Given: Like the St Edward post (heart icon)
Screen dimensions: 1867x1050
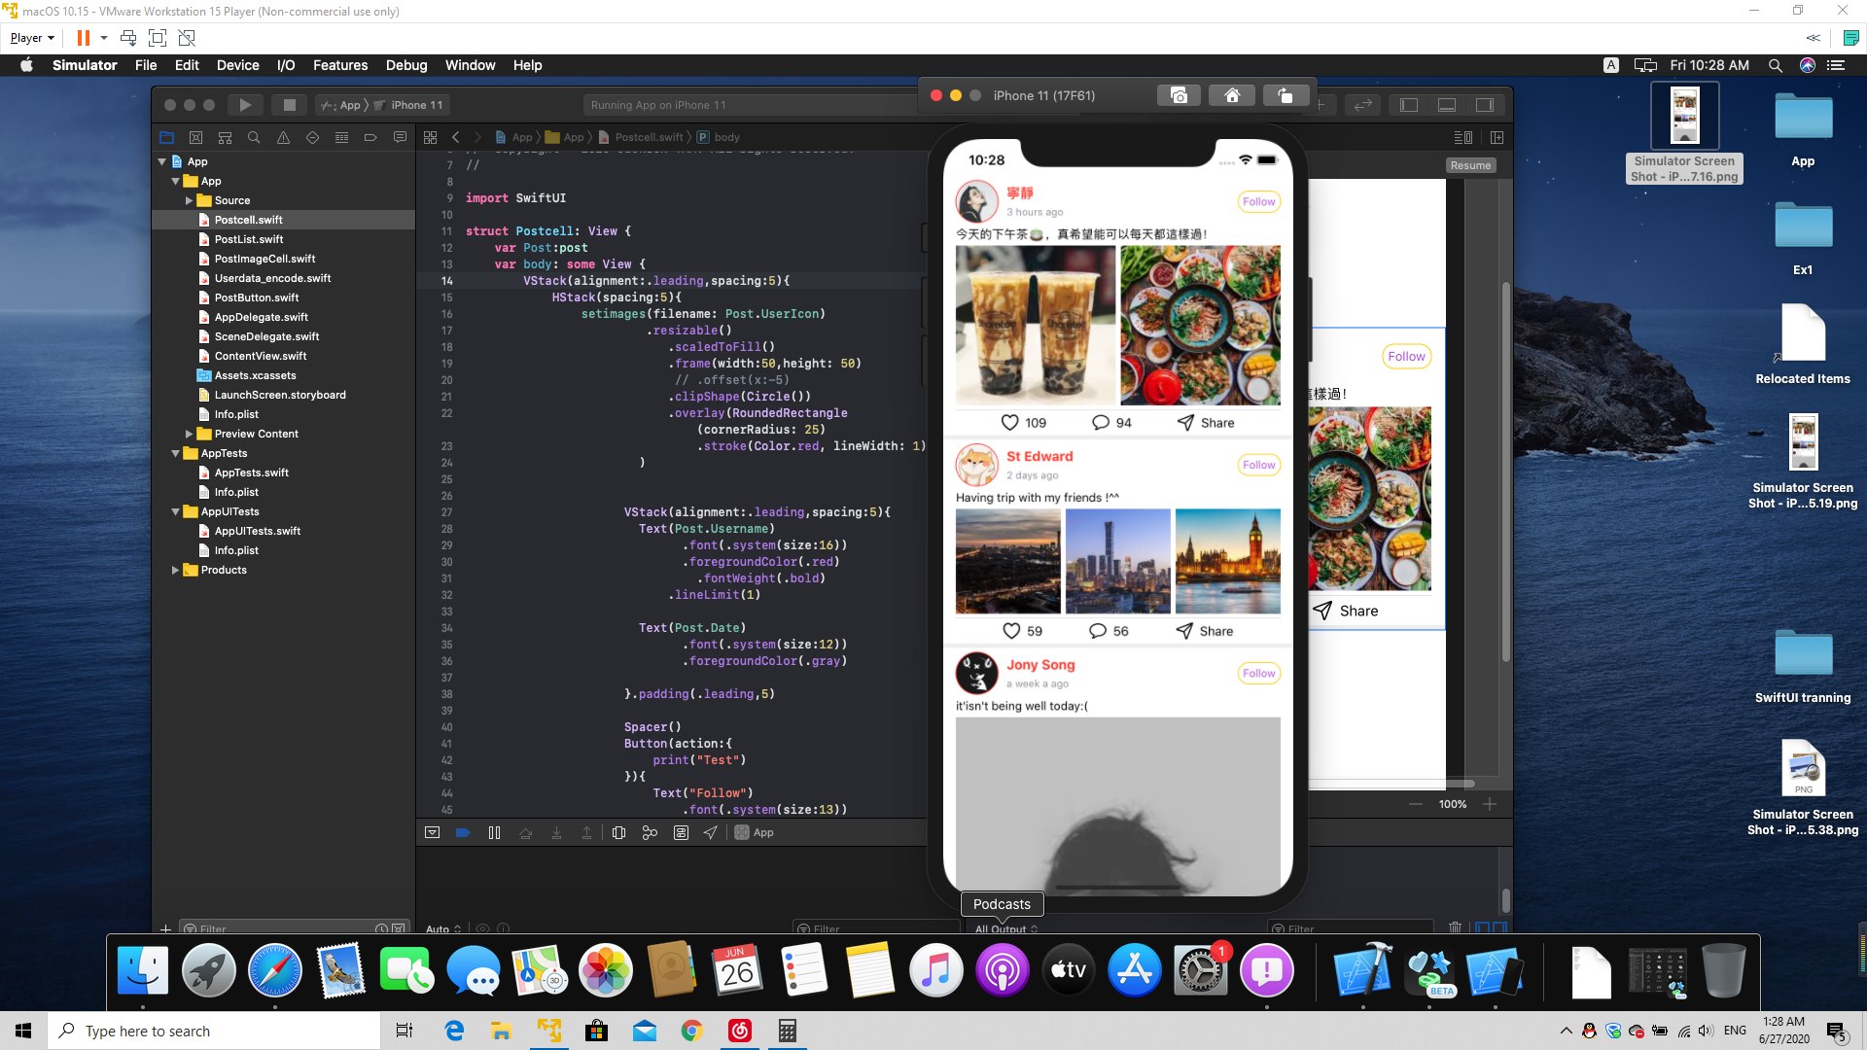Looking at the screenshot, I should pos(1011,631).
